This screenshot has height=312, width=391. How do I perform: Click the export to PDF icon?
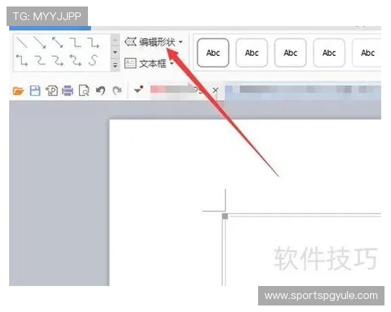[x=51, y=90]
